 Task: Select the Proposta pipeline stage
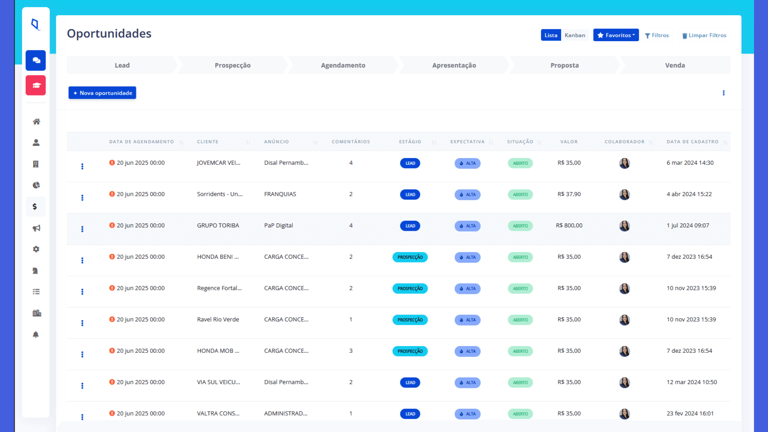tap(564, 65)
